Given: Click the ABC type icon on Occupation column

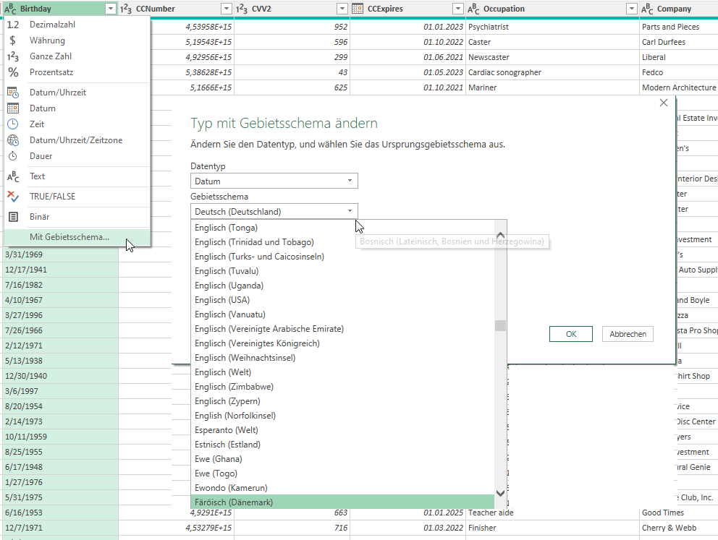Looking at the screenshot, I should [x=473, y=9].
